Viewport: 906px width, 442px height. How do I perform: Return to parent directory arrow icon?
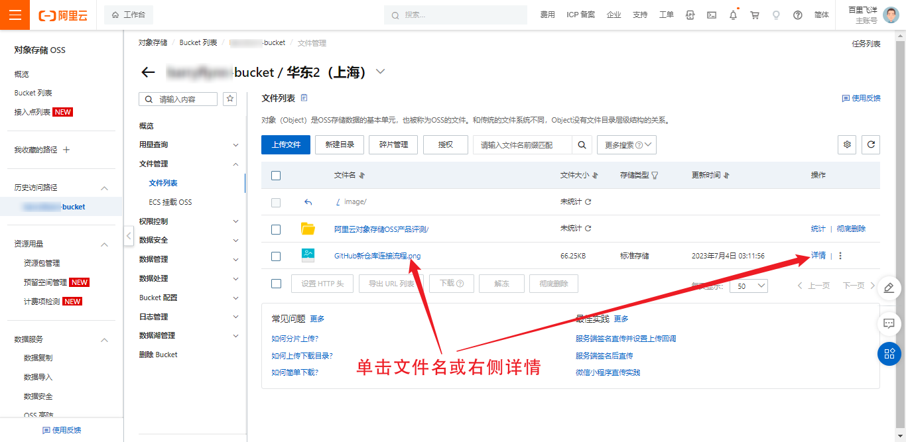coord(308,202)
